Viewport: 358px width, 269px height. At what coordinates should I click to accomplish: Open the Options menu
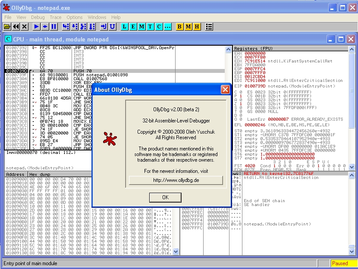pos(74,17)
